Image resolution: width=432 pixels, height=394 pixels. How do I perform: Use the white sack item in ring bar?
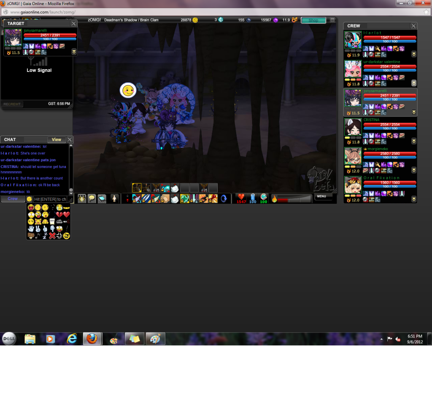click(x=175, y=199)
